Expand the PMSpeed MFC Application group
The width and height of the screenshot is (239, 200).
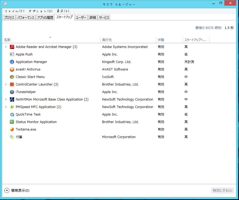(x=6, y=107)
